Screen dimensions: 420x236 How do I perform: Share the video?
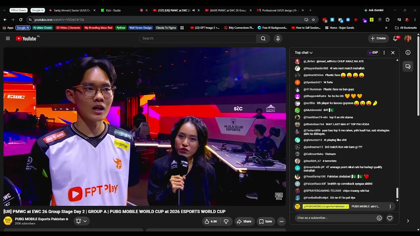click(244, 222)
